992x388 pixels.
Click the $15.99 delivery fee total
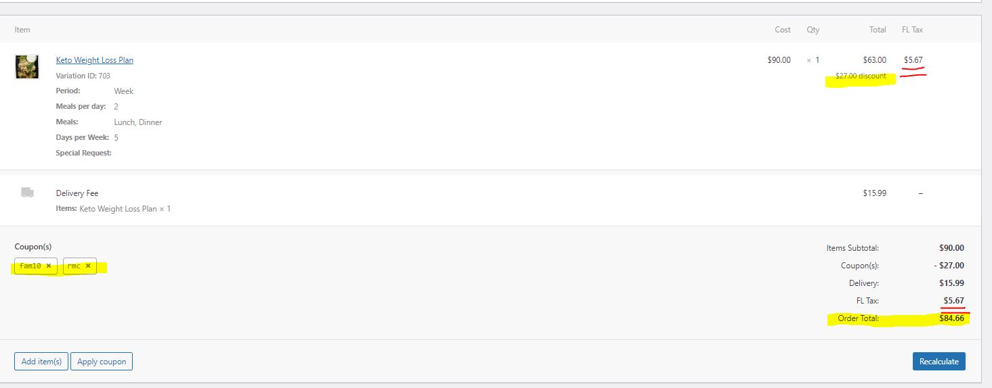[874, 193]
